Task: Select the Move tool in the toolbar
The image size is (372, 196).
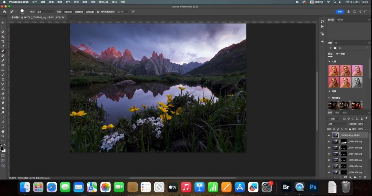Action: [x=3, y=23]
